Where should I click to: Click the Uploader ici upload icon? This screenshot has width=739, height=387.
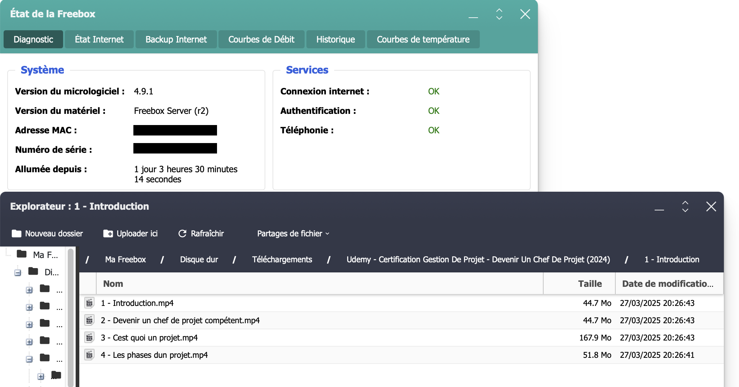coord(108,233)
